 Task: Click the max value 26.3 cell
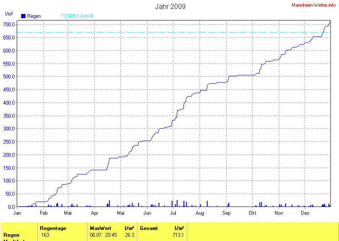(129, 235)
